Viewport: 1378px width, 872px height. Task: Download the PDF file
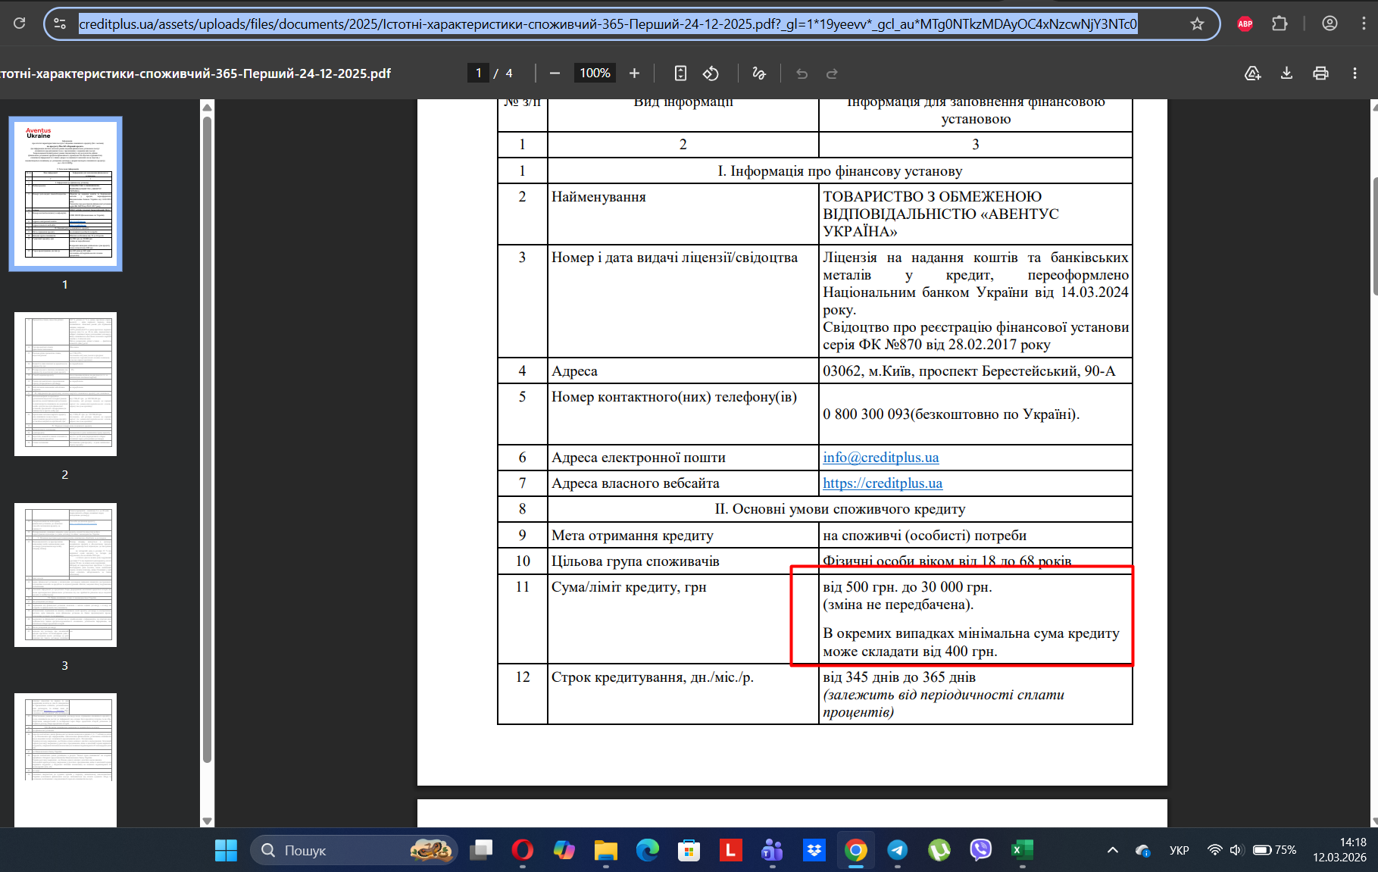(x=1286, y=73)
